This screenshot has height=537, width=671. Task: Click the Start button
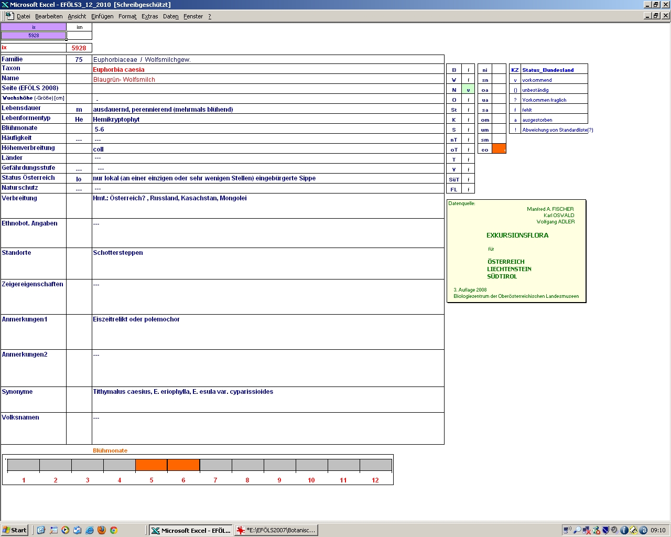15,530
